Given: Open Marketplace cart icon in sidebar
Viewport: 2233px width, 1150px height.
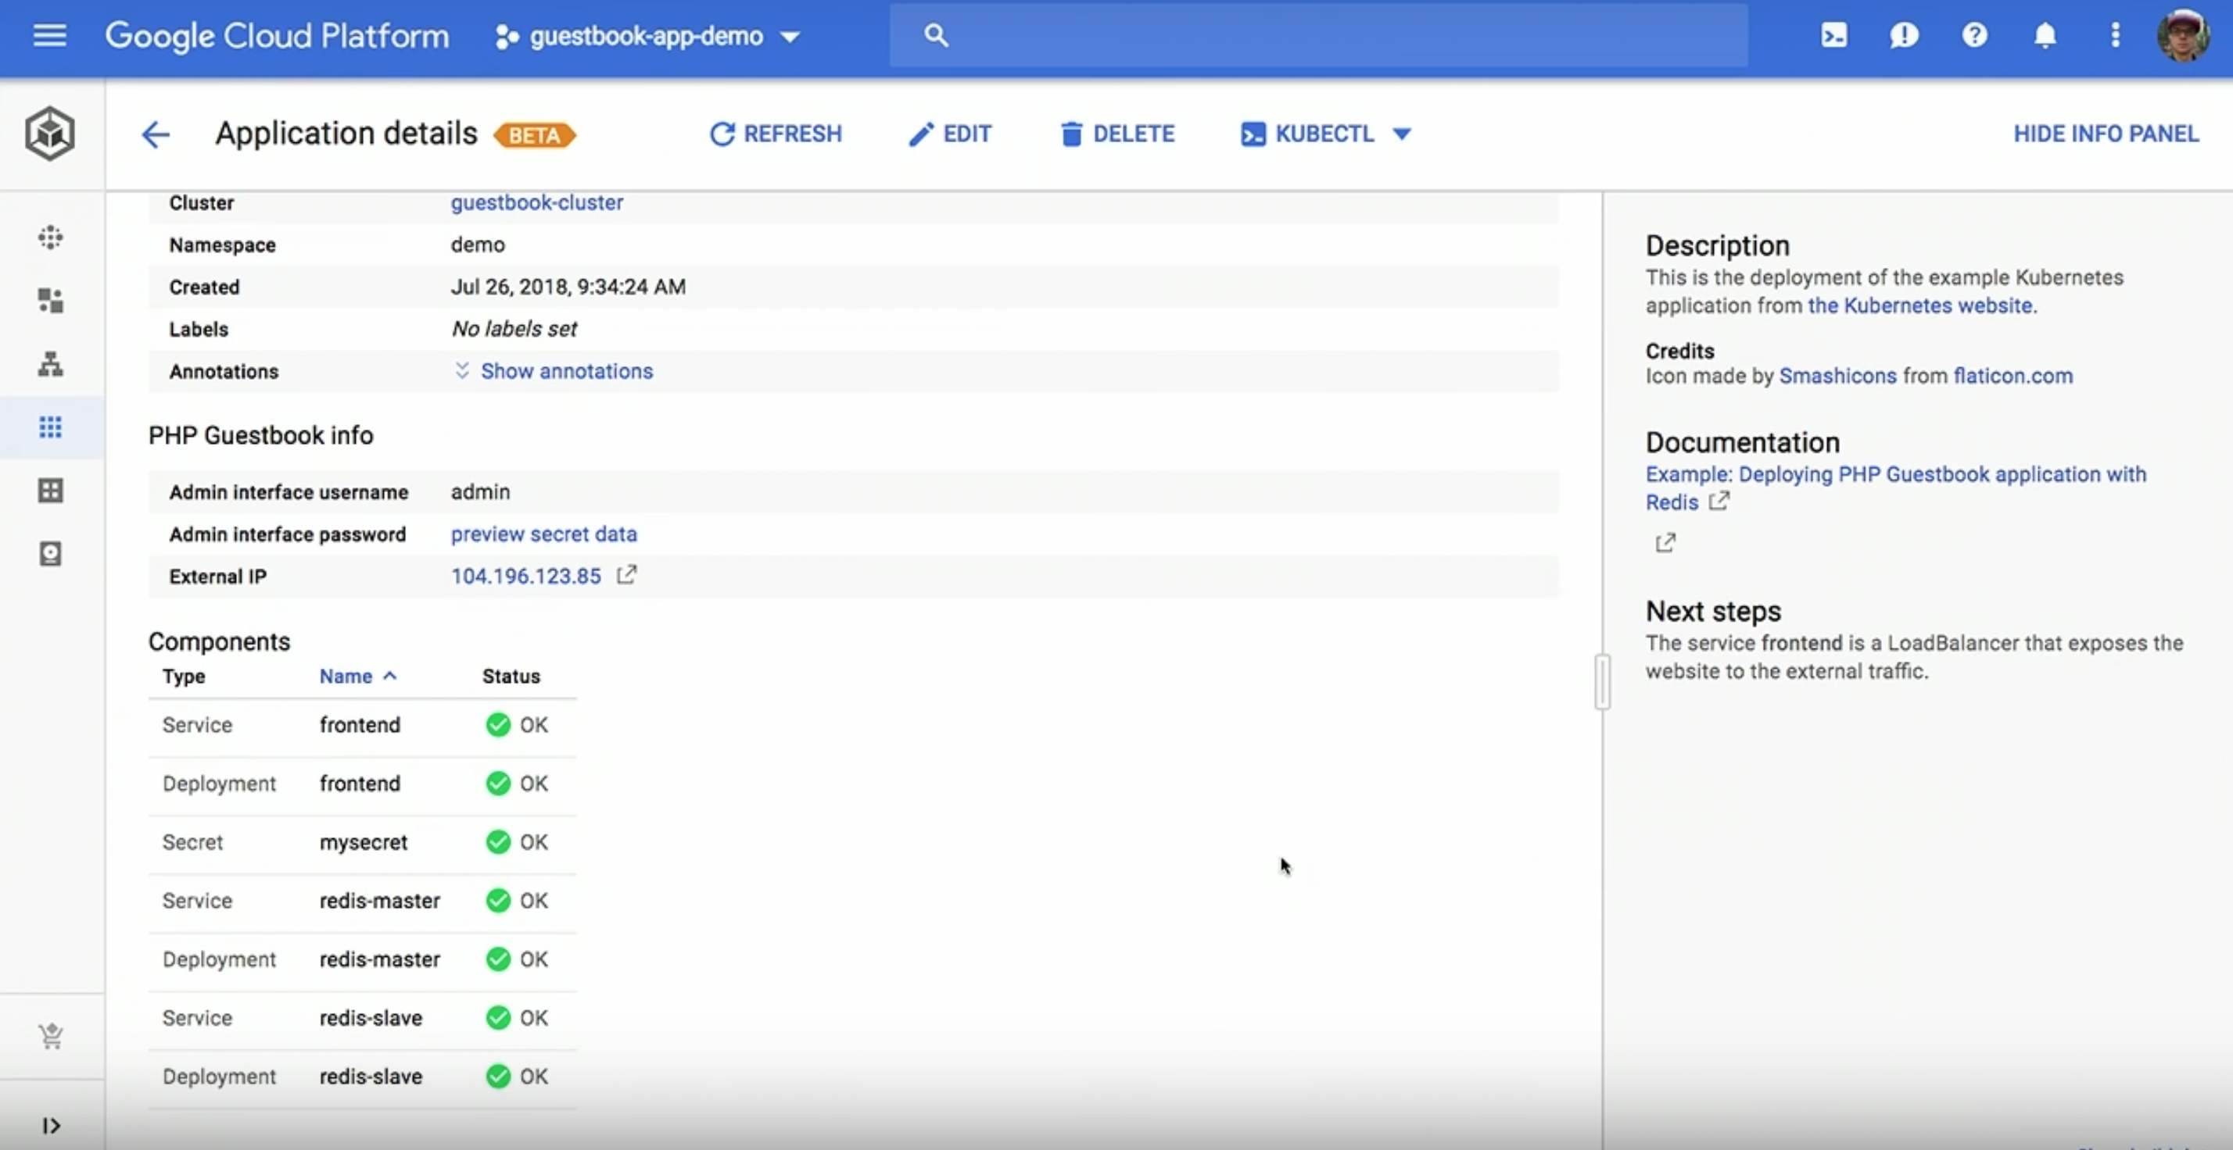Looking at the screenshot, I should [50, 1036].
